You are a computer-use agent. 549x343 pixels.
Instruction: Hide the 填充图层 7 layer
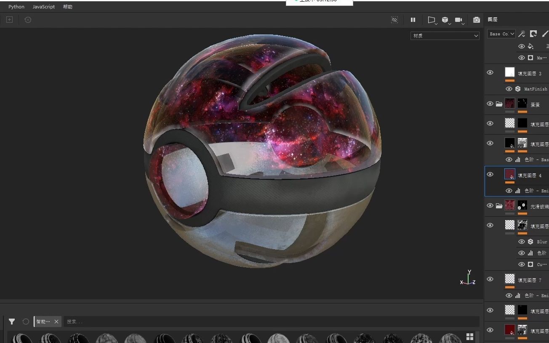(x=490, y=279)
